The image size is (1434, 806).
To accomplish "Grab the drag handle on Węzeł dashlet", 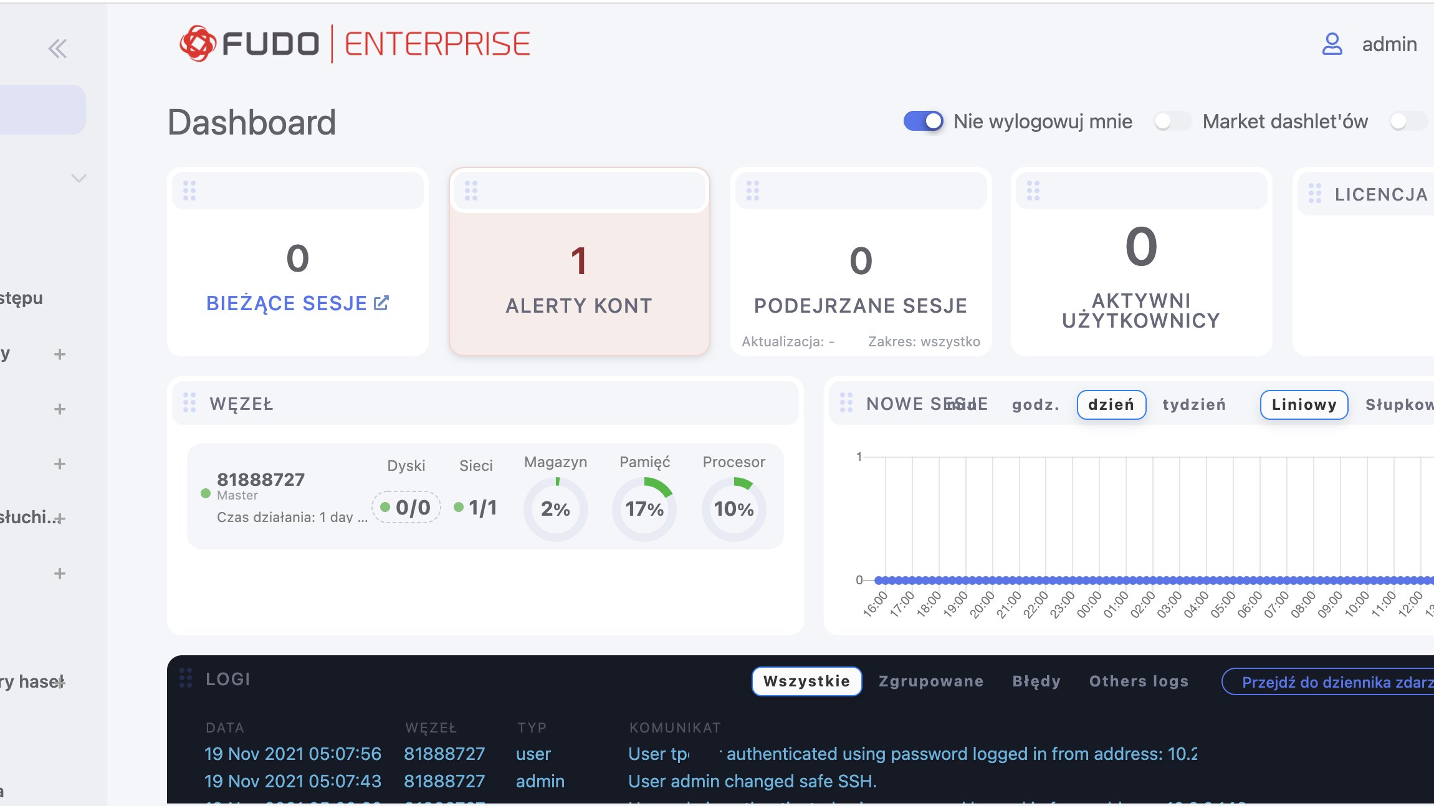I will click(189, 403).
